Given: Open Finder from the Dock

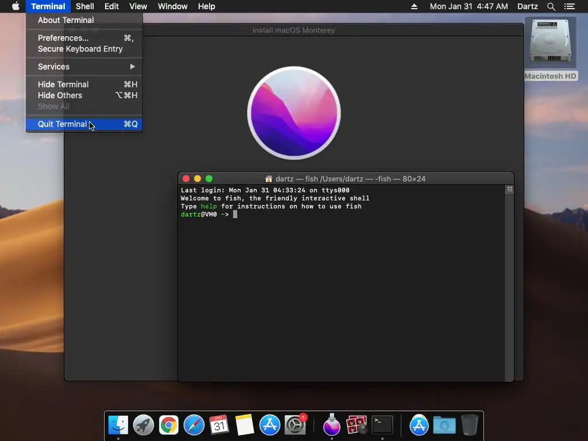Looking at the screenshot, I should [x=118, y=425].
